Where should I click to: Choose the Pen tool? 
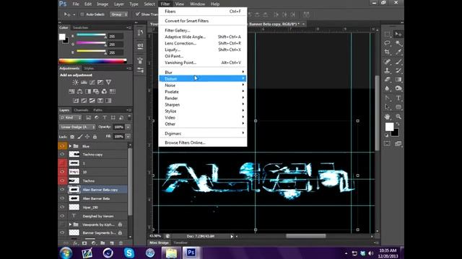pyautogui.click(x=388, y=98)
